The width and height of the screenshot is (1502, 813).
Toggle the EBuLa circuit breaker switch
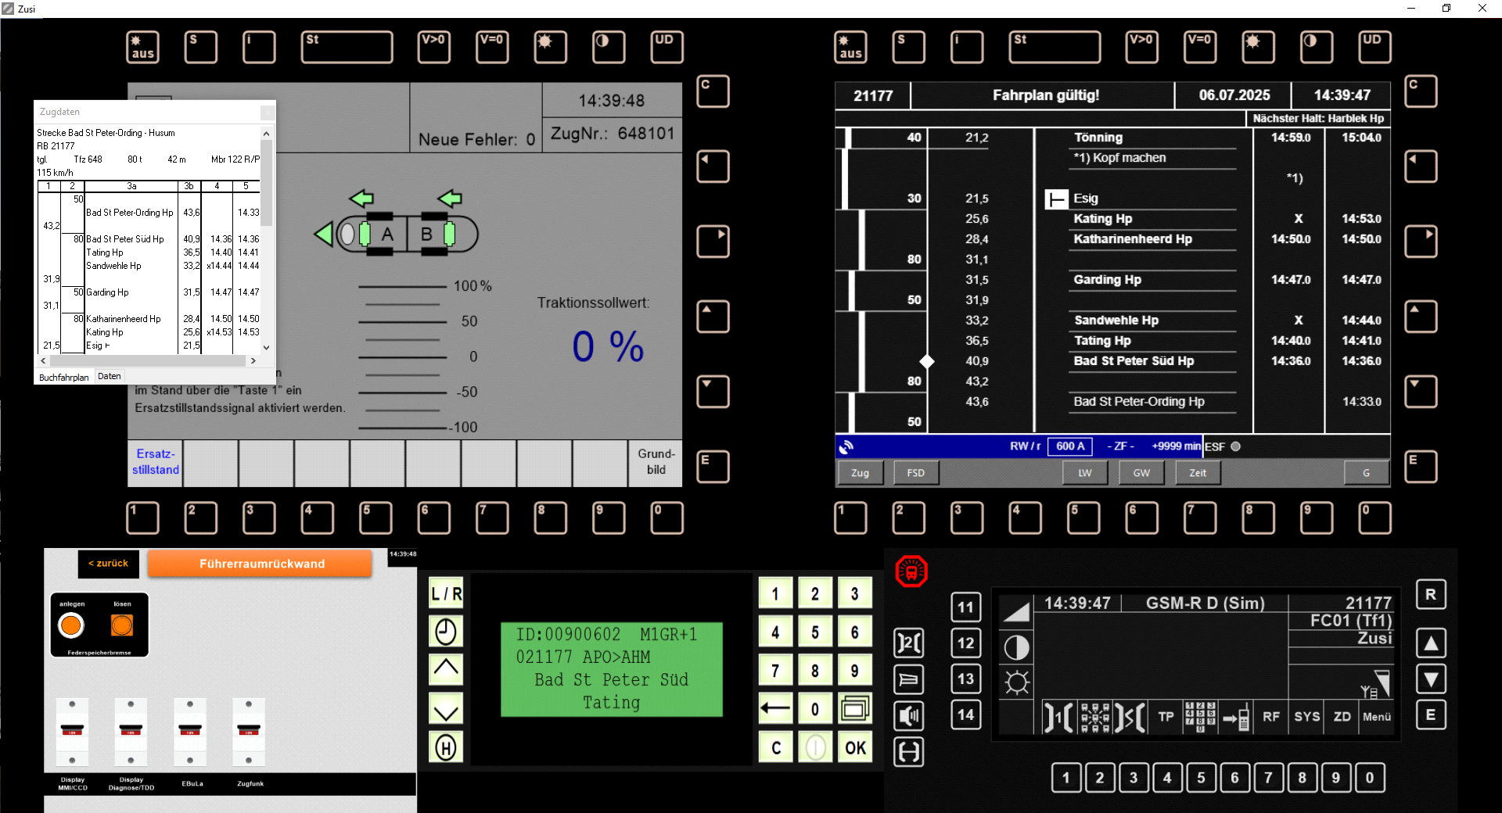tap(190, 730)
